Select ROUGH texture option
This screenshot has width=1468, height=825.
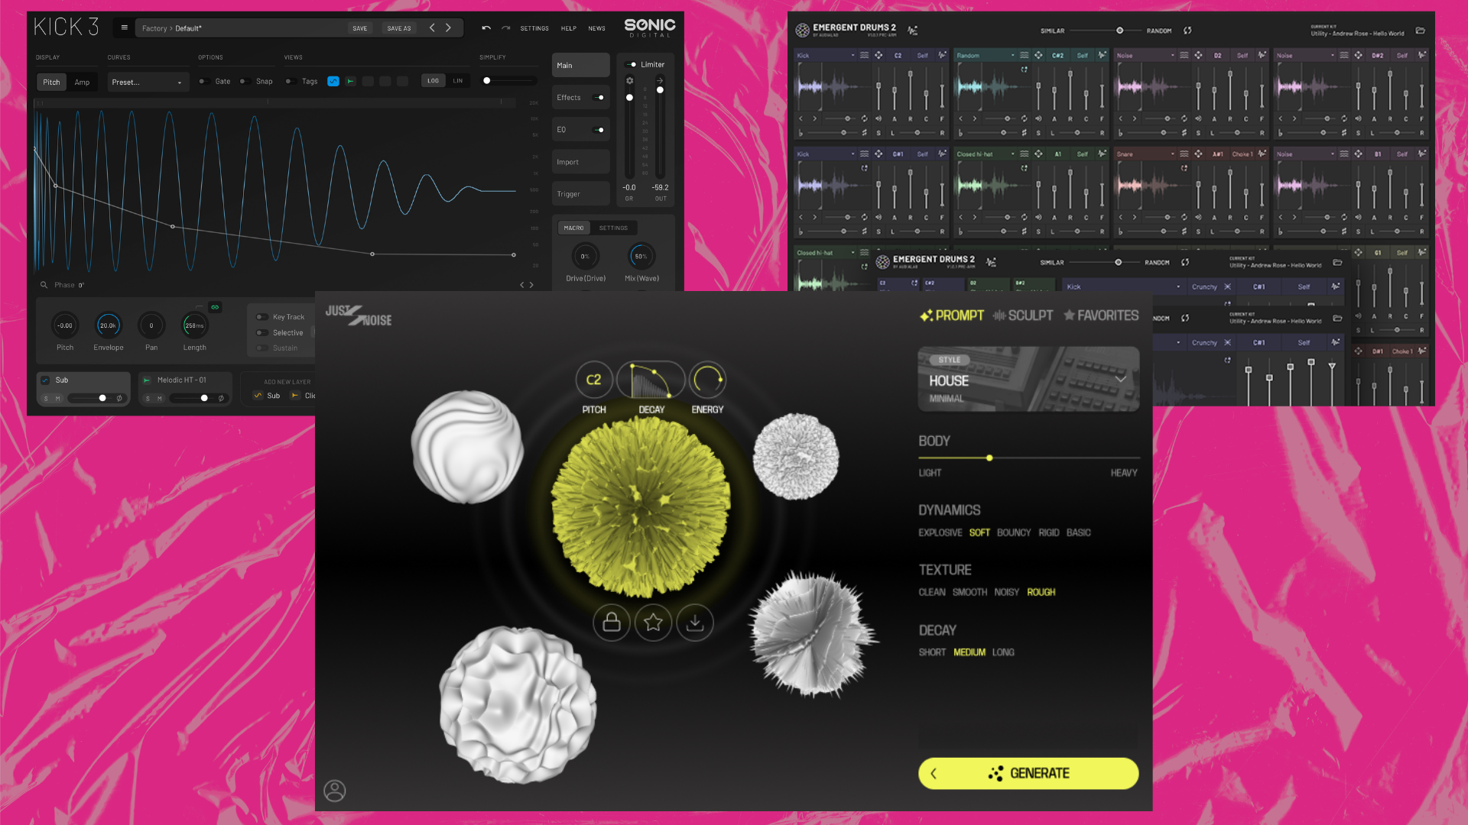(x=1041, y=592)
